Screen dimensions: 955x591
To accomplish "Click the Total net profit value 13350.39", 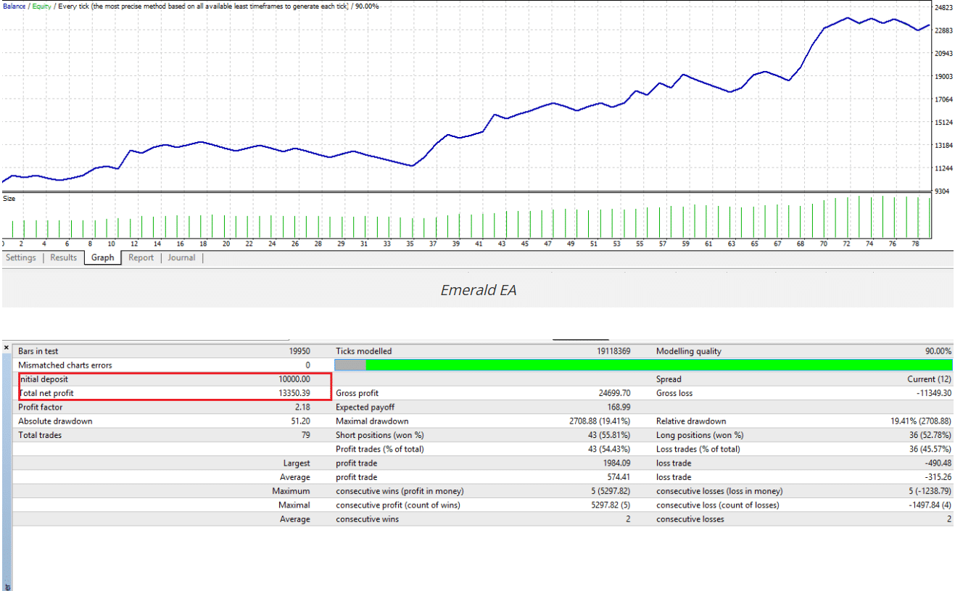I will 294,393.
